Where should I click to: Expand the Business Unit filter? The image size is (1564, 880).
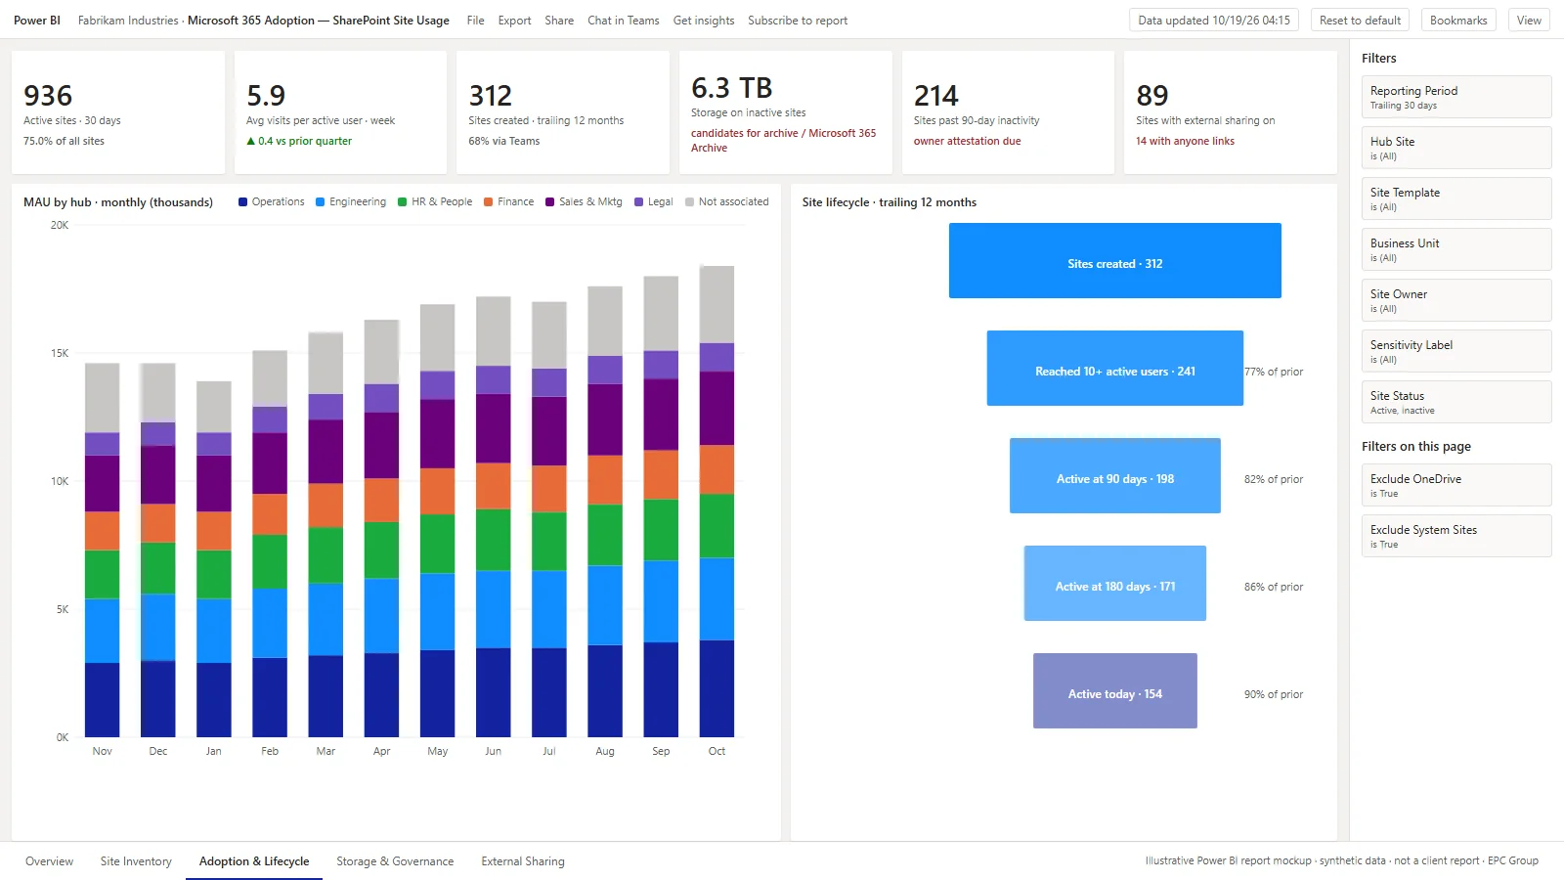click(1456, 249)
